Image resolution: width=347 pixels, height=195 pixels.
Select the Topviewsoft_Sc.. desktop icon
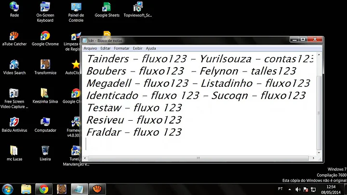138,9
